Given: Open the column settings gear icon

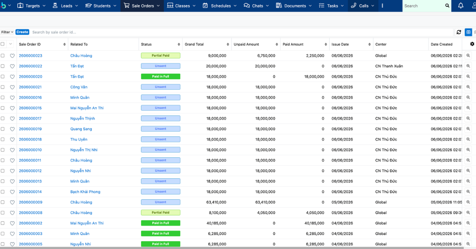Looking at the screenshot, I should coord(472,44).
